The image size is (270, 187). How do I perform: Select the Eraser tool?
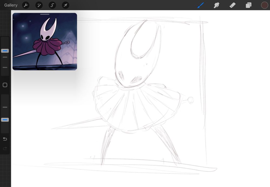[x=232, y=5]
